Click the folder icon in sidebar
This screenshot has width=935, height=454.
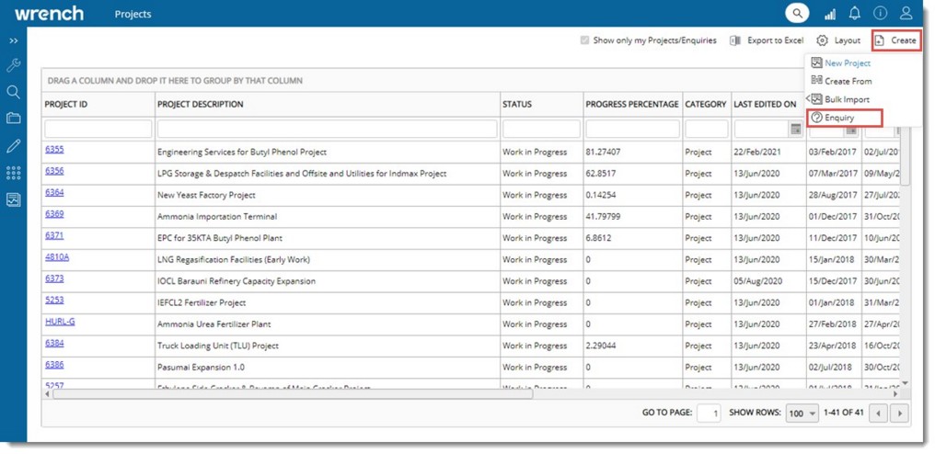13,119
